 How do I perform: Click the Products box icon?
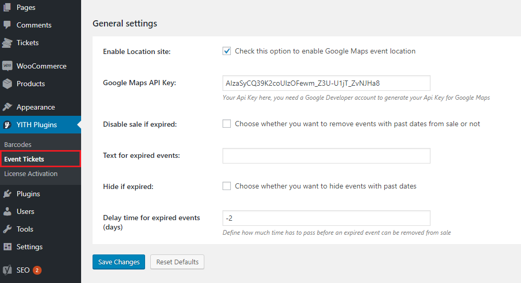click(x=7, y=84)
